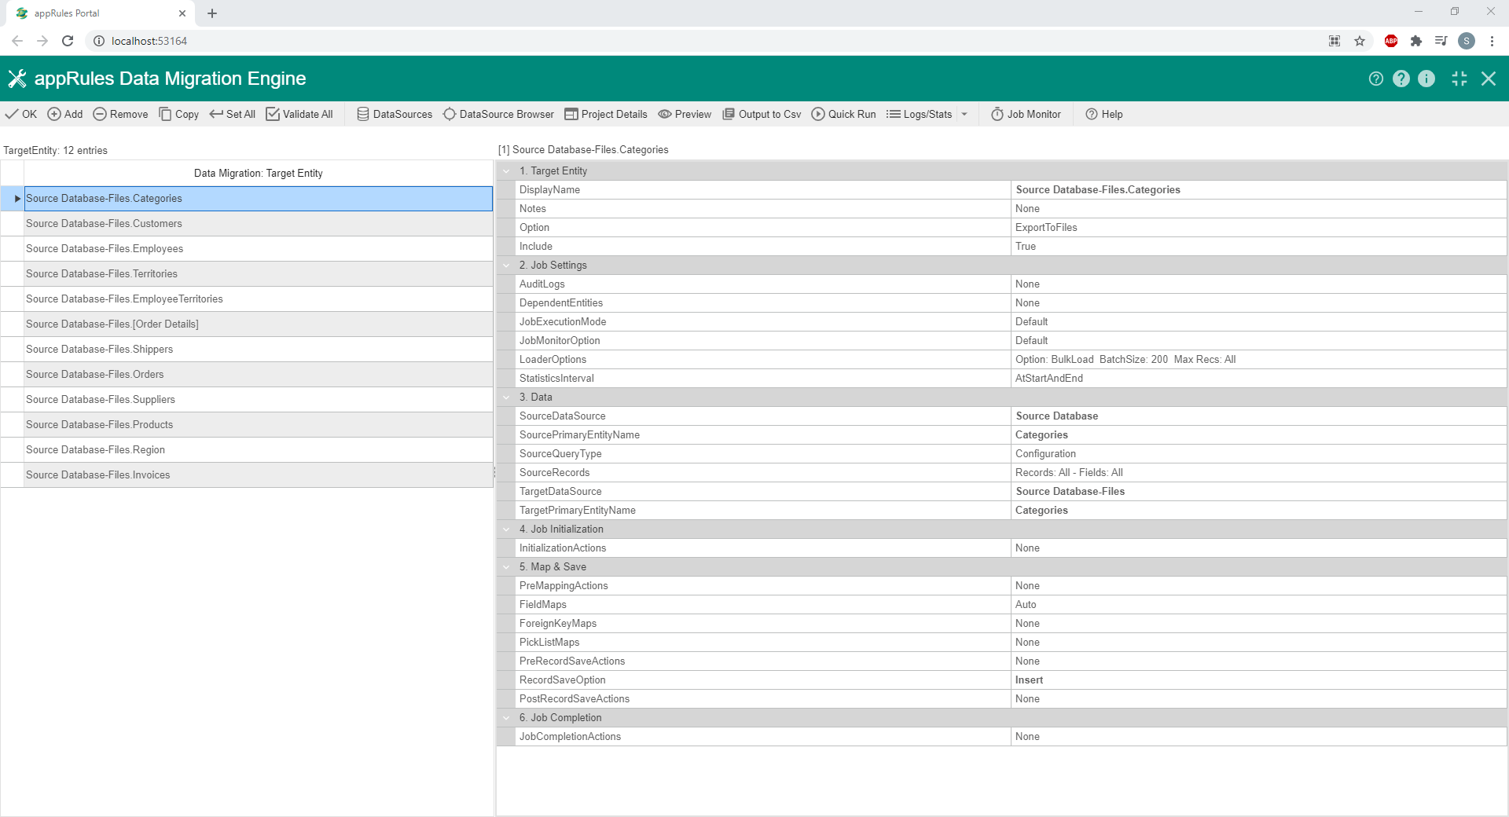
Task: Open the Help menu item
Action: coord(1103,114)
